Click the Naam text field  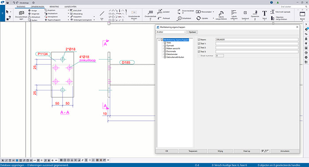pyautogui.click(x=257, y=40)
